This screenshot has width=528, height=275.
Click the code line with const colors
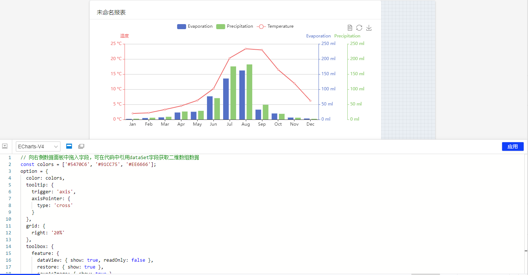click(88, 164)
